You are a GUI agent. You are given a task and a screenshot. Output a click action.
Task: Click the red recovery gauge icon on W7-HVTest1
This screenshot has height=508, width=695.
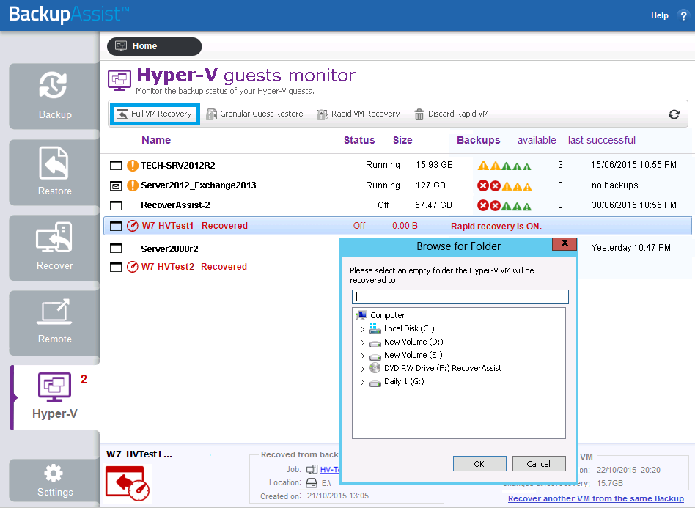pos(133,226)
